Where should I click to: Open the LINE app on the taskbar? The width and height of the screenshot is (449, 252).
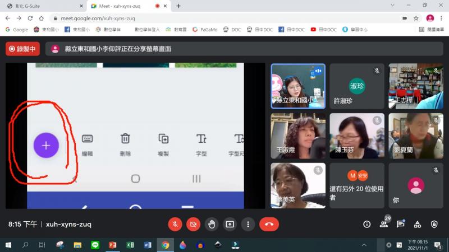[x=95, y=245]
